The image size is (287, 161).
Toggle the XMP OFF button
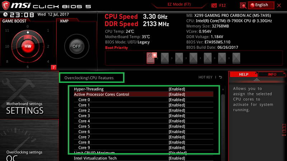click(x=76, y=46)
